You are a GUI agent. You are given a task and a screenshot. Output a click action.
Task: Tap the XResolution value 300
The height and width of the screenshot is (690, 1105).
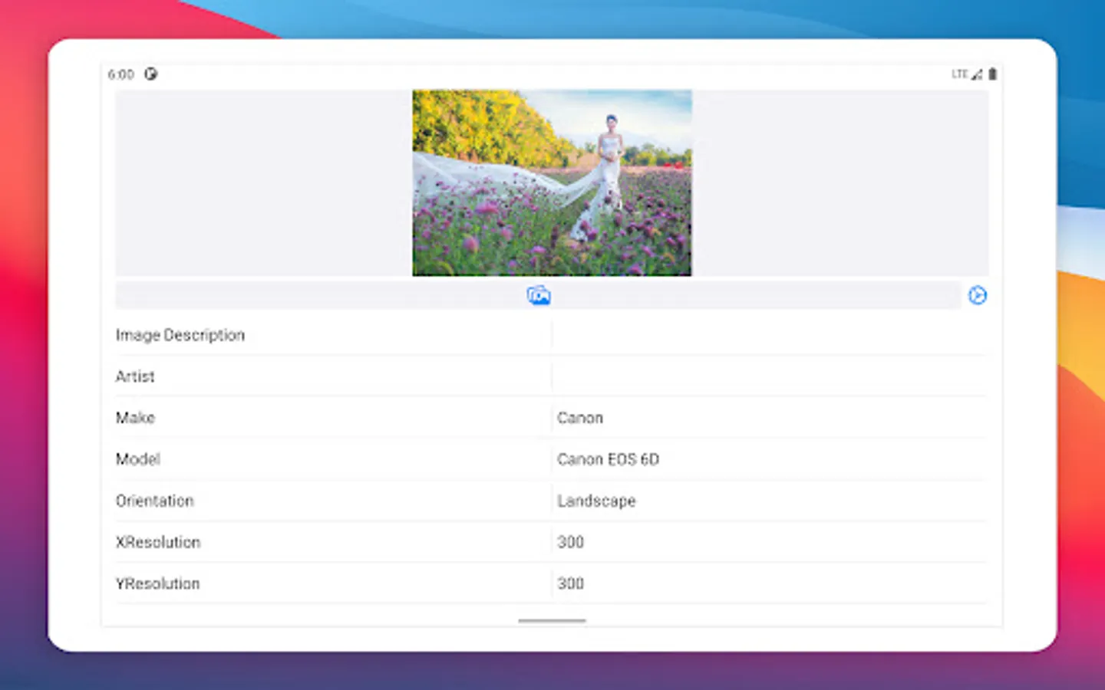pyautogui.click(x=570, y=542)
